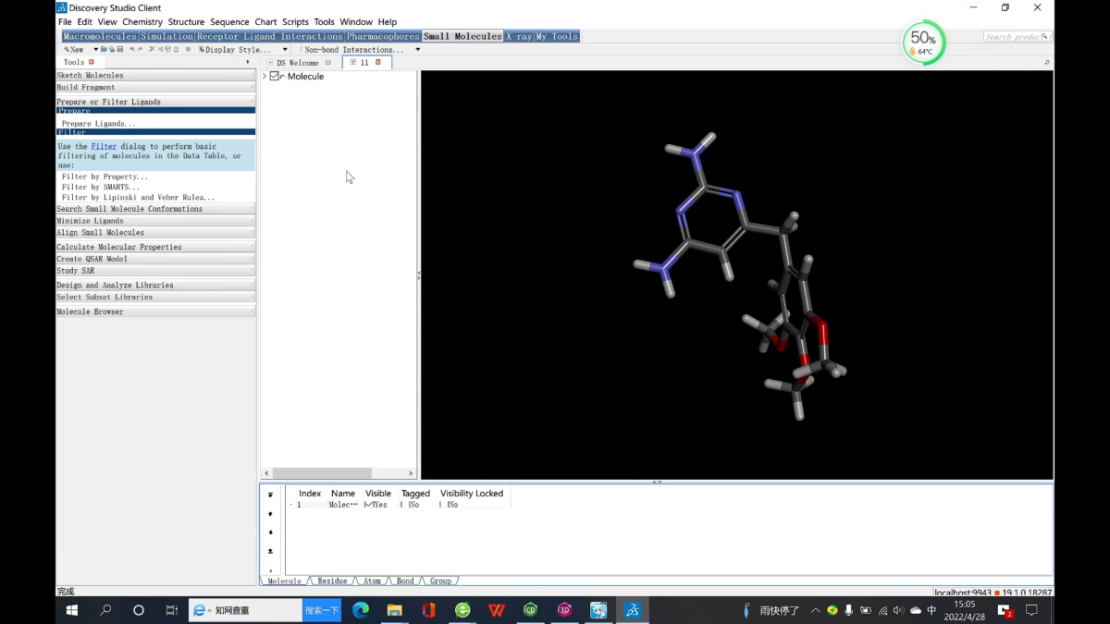Pin the Tools panel
The width and height of the screenshot is (1110, 624).
coord(247,62)
